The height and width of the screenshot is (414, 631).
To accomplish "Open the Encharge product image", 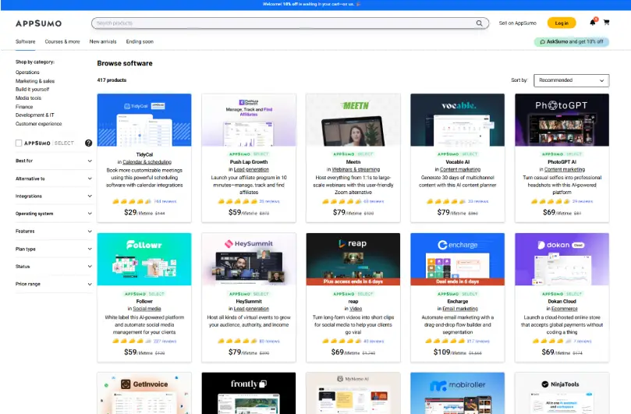I will [458, 259].
